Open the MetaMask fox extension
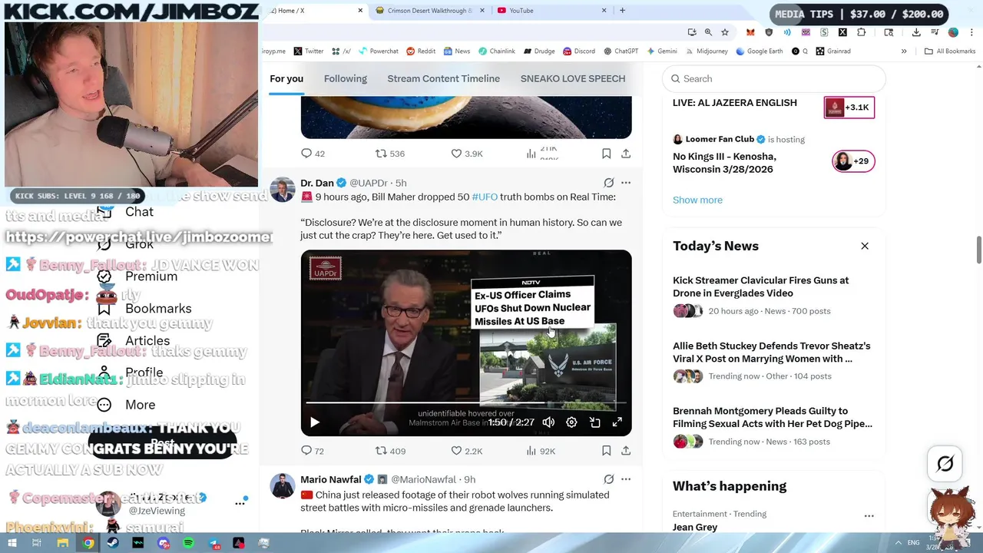 [x=750, y=32]
